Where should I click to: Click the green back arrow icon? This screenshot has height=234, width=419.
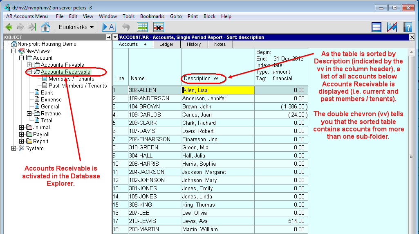[9, 27]
